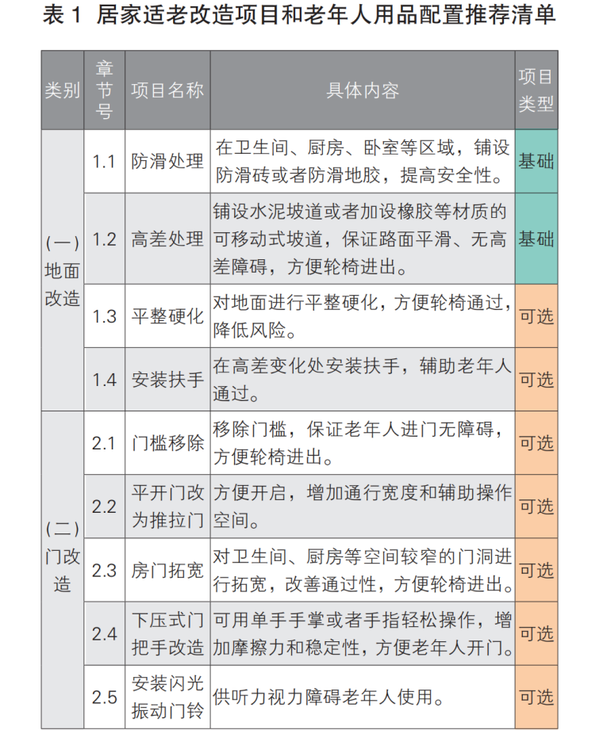This screenshot has height=730, width=603.
Task: Select the 平整硬化 project name cell
Action: click(x=167, y=316)
